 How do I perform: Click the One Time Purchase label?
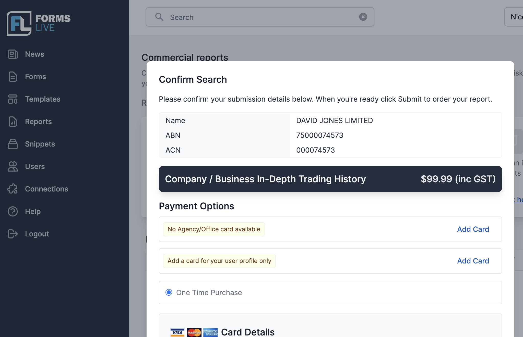[209, 293]
